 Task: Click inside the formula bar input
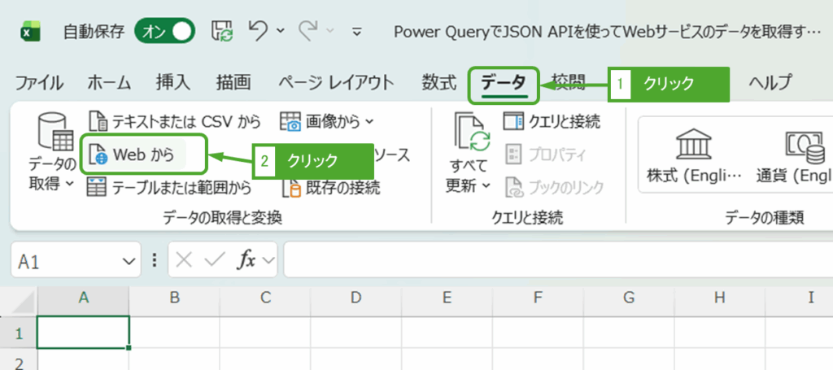553,261
